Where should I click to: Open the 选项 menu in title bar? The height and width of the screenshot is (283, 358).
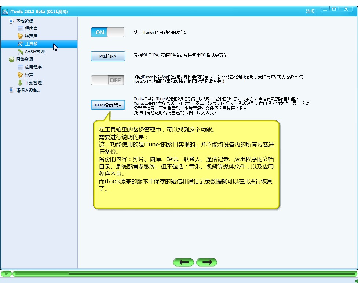pyautogui.click(x=310, y=11)
